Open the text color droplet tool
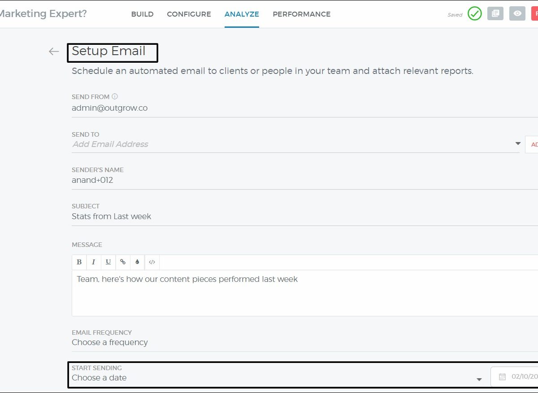The height and width of the screenshot is (393, 538). click(137, 262)
